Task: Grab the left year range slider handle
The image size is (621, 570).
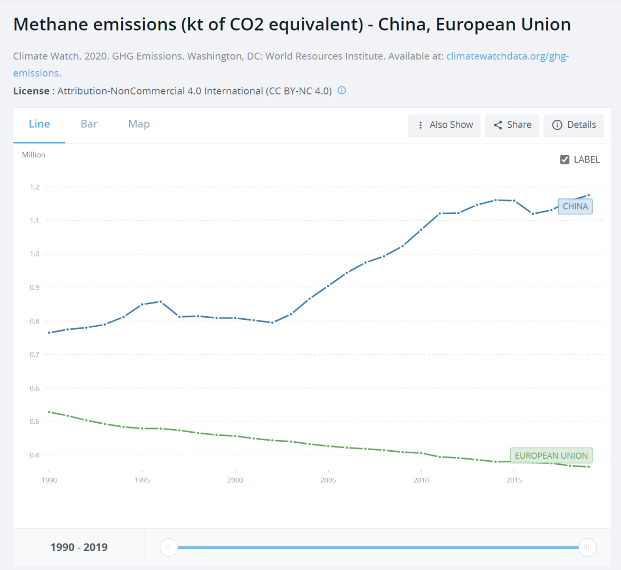Action: click(x=169, y=547)
